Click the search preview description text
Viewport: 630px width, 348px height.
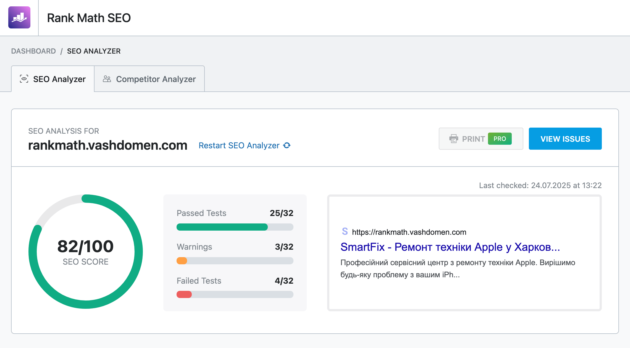458,268
